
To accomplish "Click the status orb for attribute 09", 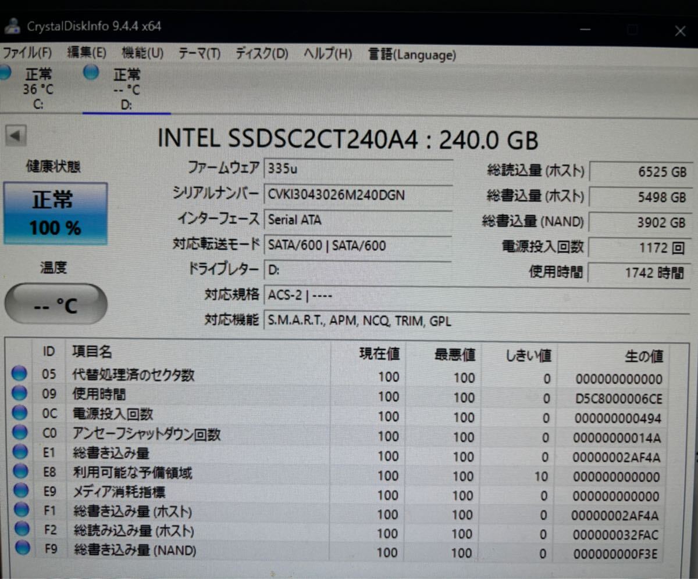I will 20,393.
